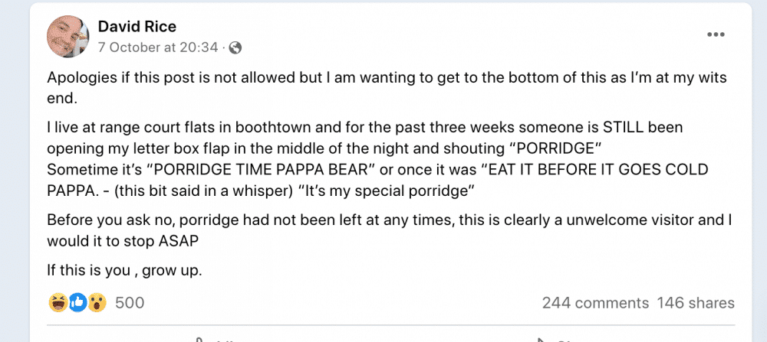Show the 244 comments

(x=595, y=303)
